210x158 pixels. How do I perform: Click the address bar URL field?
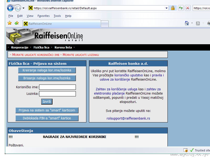(98, 8)
